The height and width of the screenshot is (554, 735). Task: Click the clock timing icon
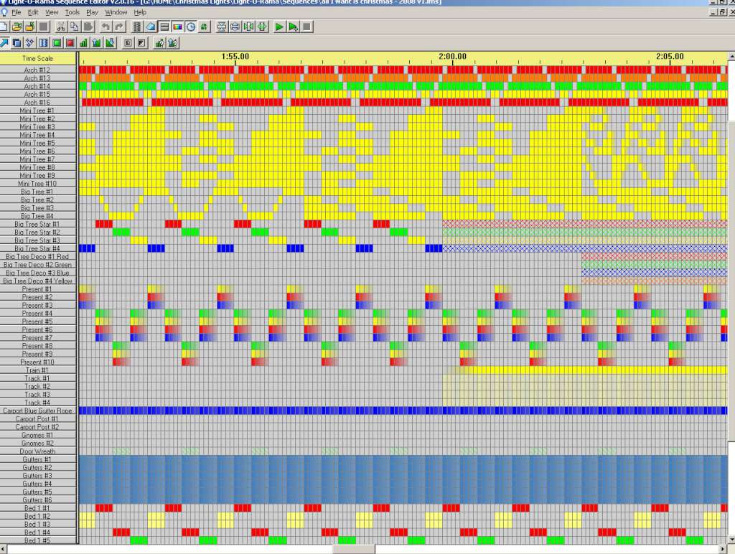[x=191, y=27]
